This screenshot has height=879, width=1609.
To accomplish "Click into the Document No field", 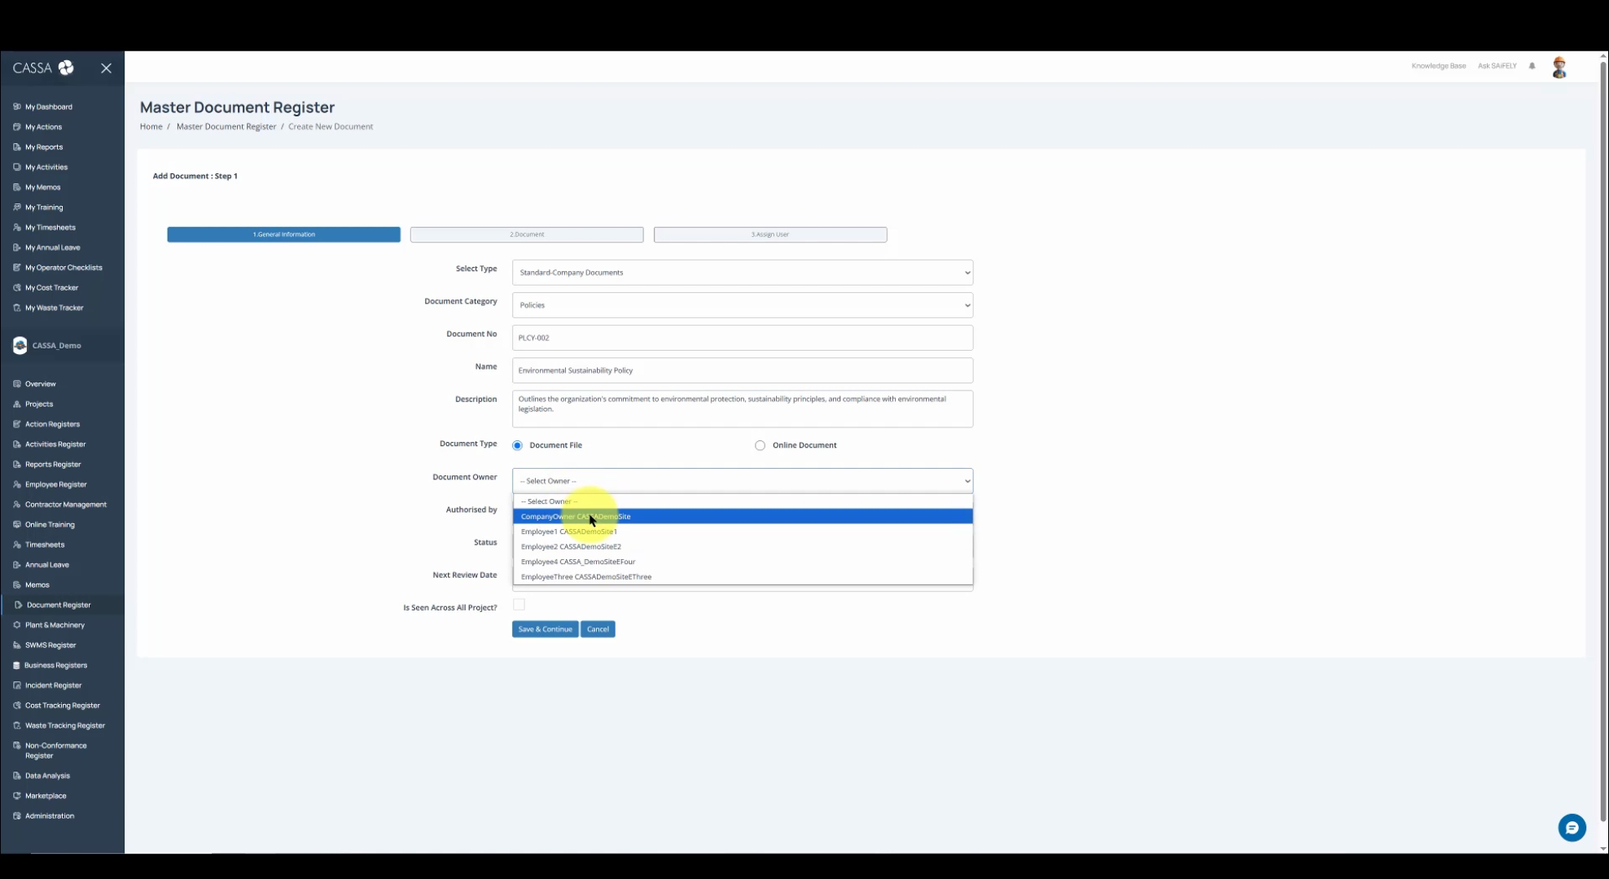I will pos(742,338).
